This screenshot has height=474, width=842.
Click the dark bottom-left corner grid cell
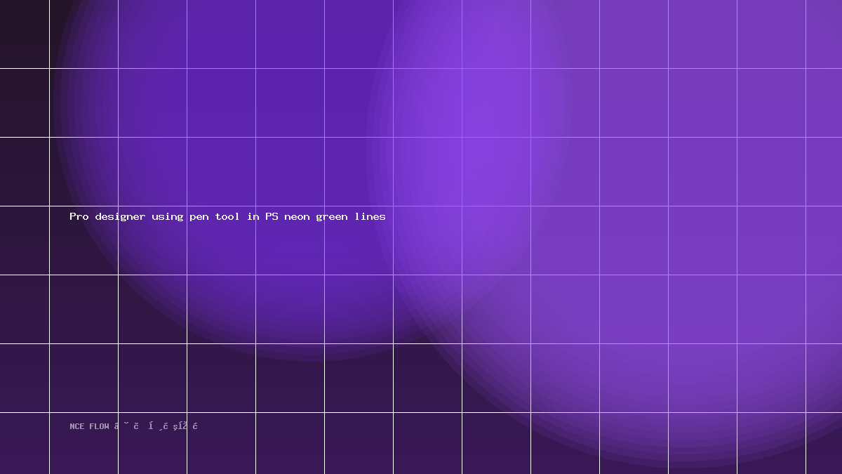pos(25,443)
